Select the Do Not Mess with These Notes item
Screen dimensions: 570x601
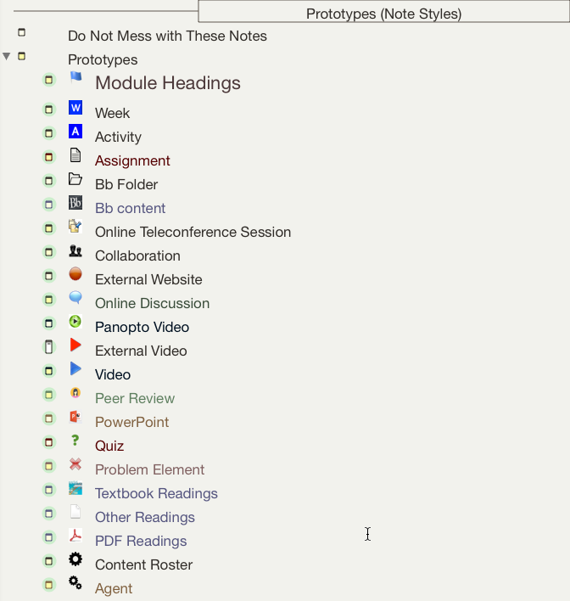[167, 36]
